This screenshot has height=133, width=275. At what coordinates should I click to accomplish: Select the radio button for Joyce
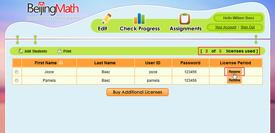pyautogui.click(x=16, y=72)
